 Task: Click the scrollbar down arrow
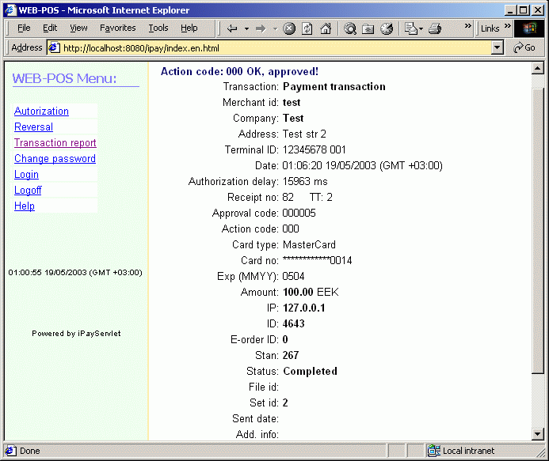pyautogui.click(x=537, y=434)
